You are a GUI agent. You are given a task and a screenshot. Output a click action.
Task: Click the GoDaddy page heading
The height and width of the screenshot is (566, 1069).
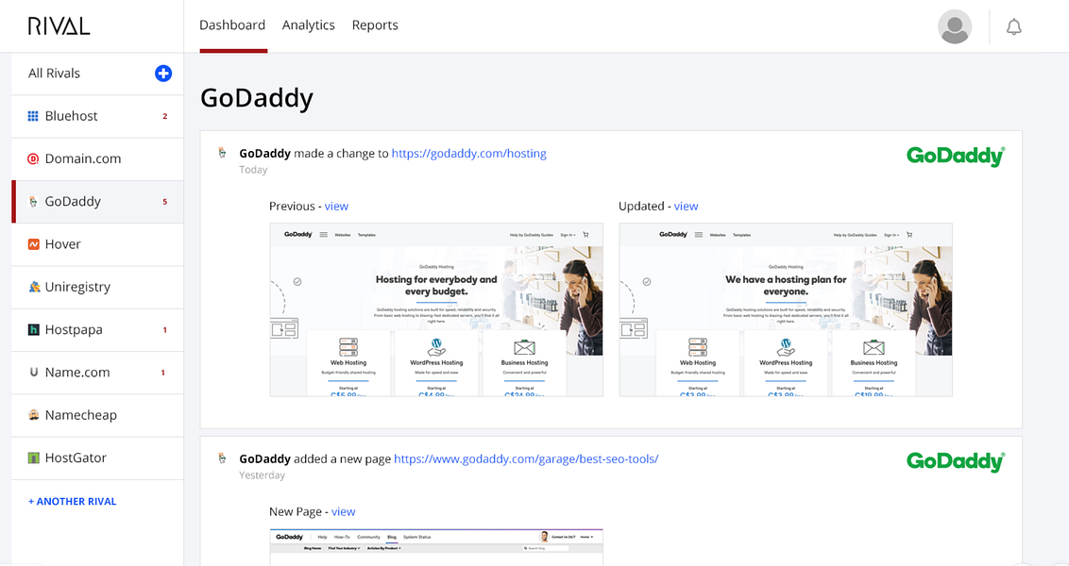tap(257, 98)
